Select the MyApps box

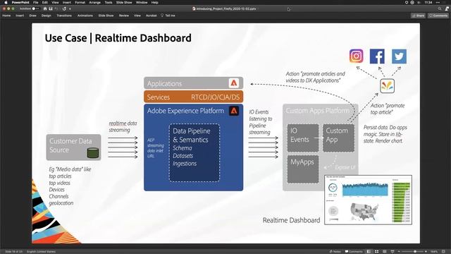(x=303, y=169)
